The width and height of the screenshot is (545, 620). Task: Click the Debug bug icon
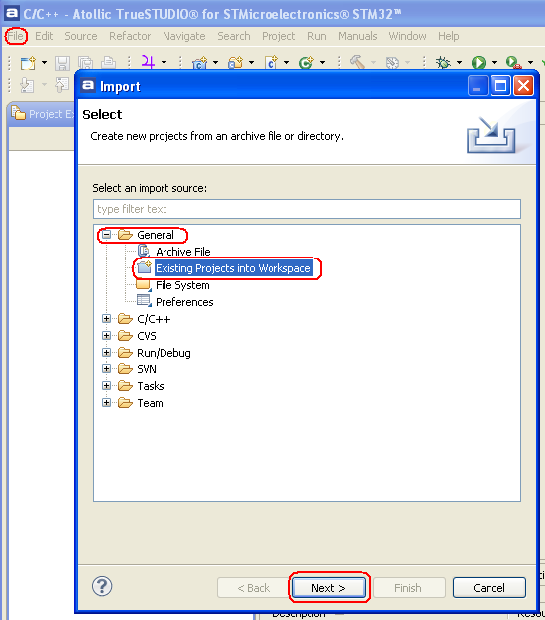(443, 63)
